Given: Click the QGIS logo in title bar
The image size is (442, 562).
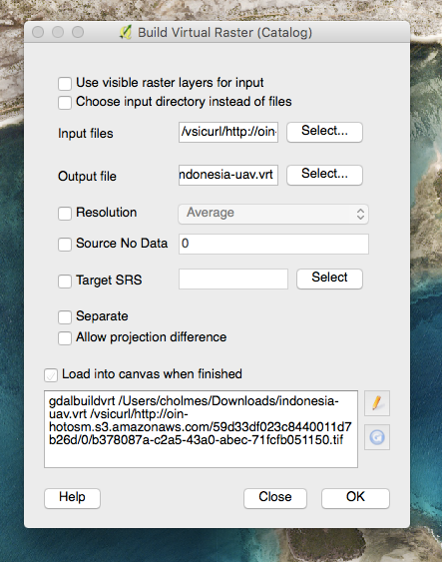Looking at the screenshot, I should [126, 32].
